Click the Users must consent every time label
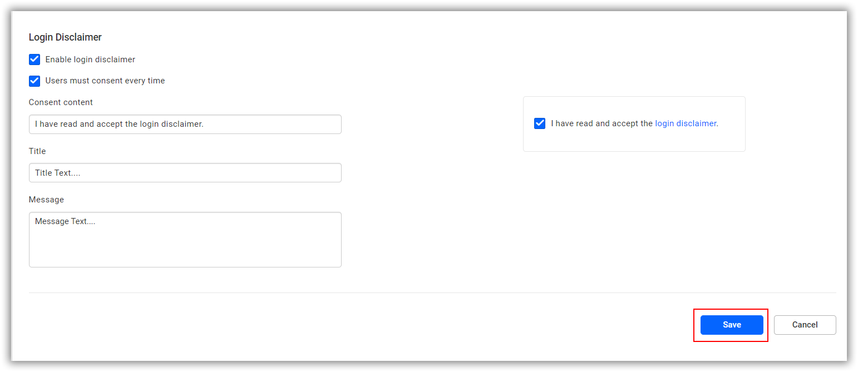This screenshot has width=858, height=372. (105, 81)
